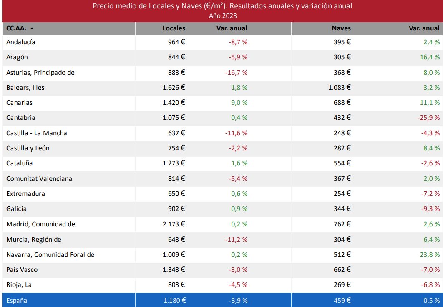Click the Cataluña Locales price 1.273 €
Image resolution: width=443 pixels, height=307 pixels.
[x=174, y=163]
